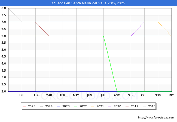The height and width of the screenshot is (122, 177).
Task: Click the AGO month axis label
Action: (x=117, y=95)
